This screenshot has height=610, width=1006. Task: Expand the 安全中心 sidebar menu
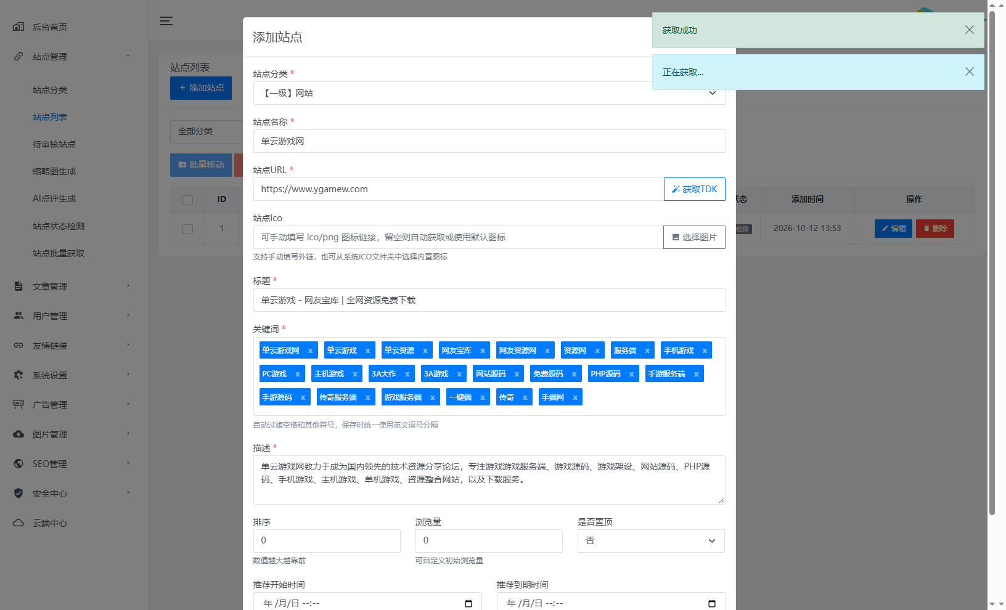pos(128,493)
